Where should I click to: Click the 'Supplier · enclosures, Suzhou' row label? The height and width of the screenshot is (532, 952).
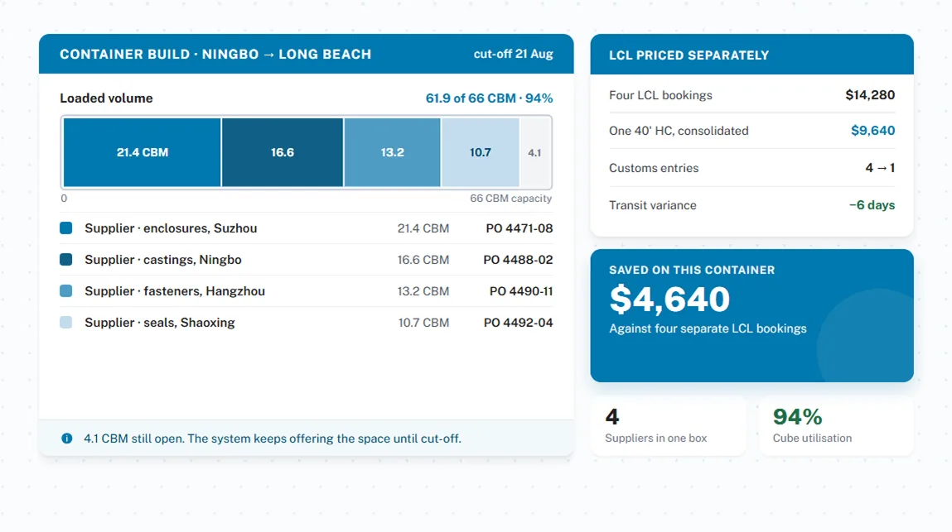pos(171,228)
